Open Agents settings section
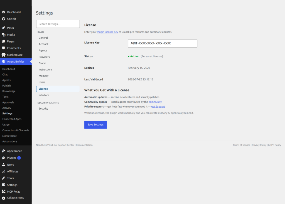 pyautogui.click(x=43, y=51)
